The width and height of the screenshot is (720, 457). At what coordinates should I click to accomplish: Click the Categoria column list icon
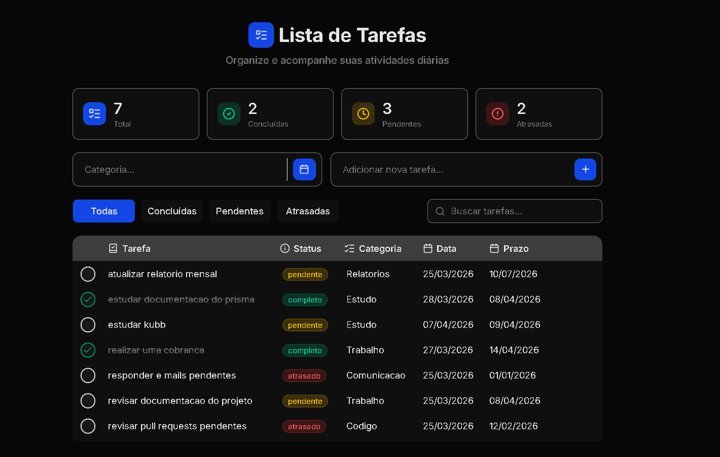[x=349, y=248]
